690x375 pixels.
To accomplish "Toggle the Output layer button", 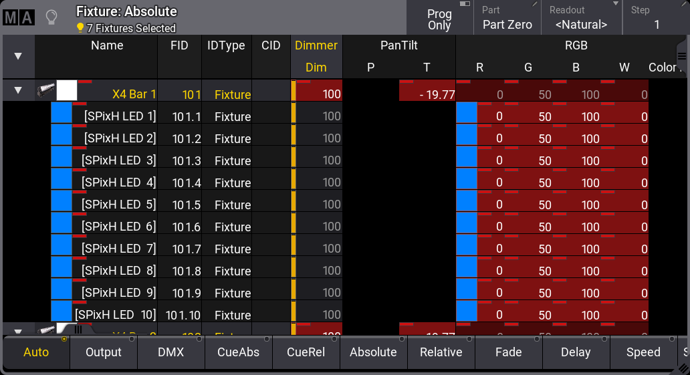I will click(104, 352).
